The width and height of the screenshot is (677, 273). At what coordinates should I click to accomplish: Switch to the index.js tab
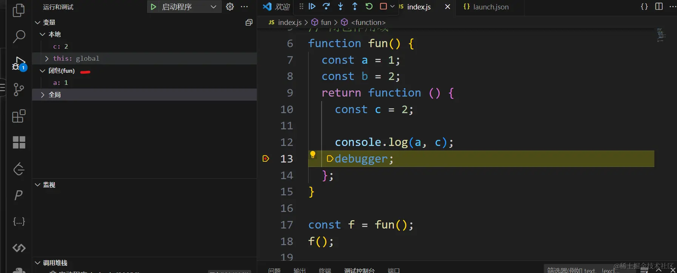pos(419,7)
